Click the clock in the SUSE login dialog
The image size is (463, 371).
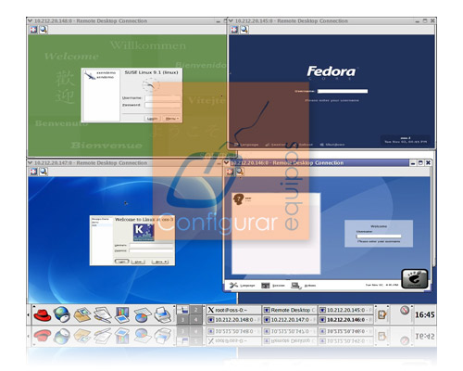click(x=151, y=85)
